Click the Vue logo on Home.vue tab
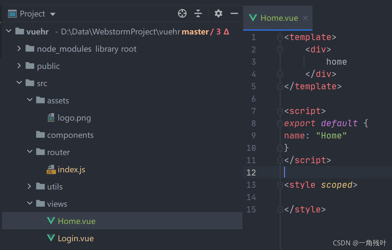The height and width of the screenshot is (250, 392). [x=253, y=18]
